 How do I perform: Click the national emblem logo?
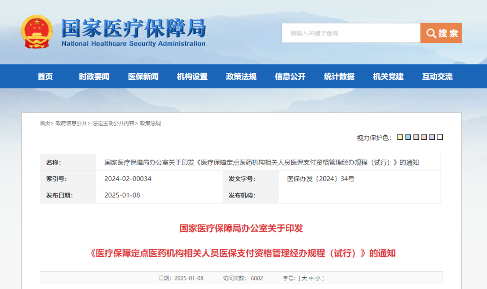37,32
